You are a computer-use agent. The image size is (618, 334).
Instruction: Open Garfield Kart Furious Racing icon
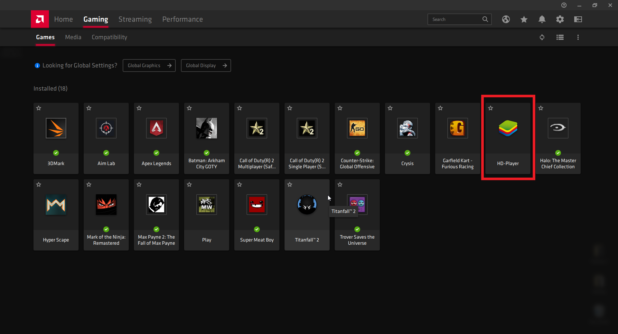(x=458, y=128)
